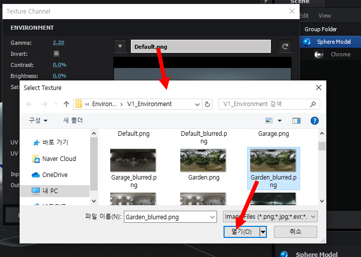Click the navigation pane scroll down arrow
Viewport: 361px width, 257px height.
tap(94, 201)
